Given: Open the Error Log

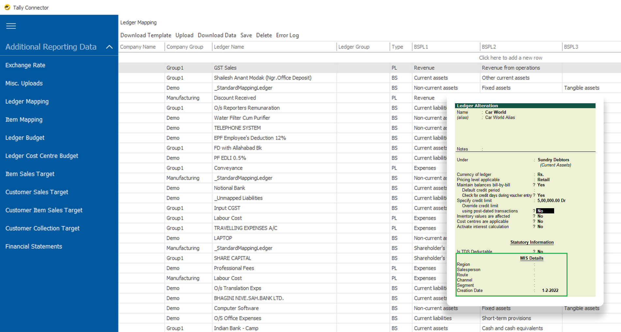Looking at the screenshot, I should pos(287,35).
